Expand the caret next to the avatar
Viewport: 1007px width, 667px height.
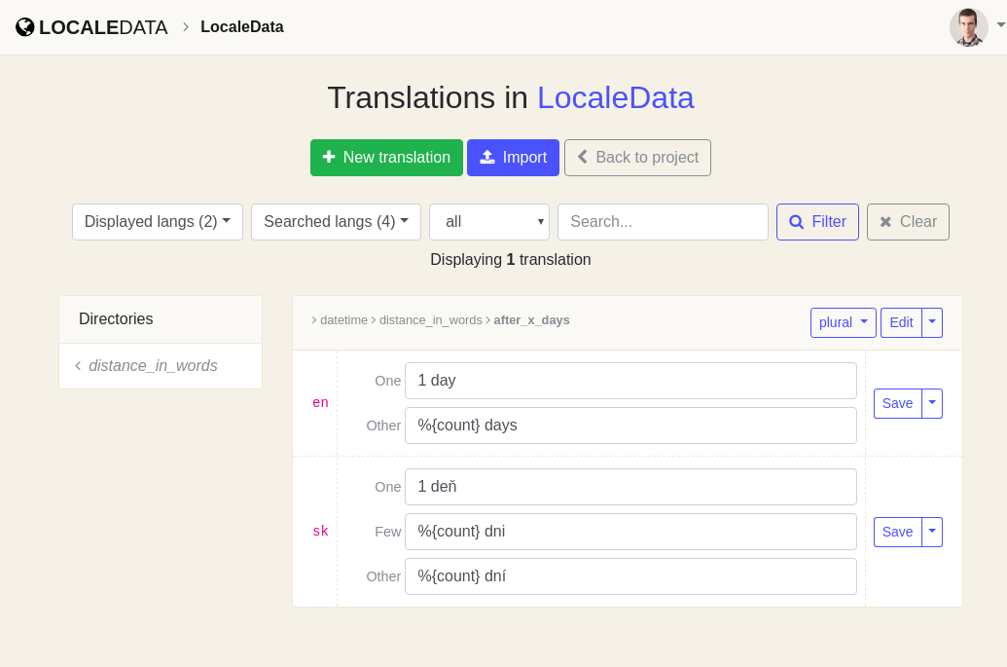(x=1000, y=25)
